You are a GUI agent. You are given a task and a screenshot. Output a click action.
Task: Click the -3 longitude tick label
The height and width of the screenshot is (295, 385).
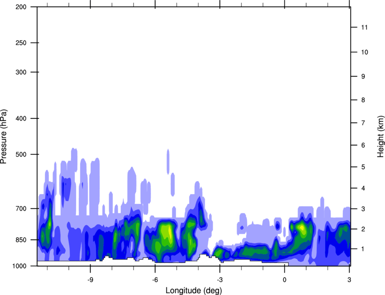[220, 280]
